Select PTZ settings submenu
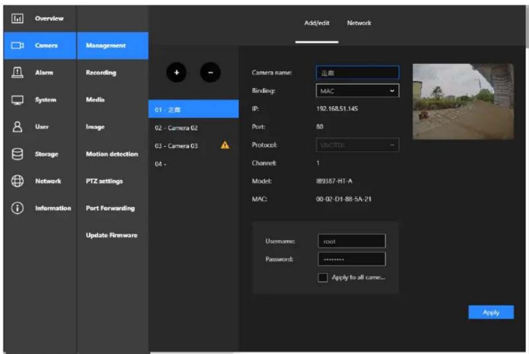This screenshot has height=354, width=529. pyautogui.click(x=104, y=181)
